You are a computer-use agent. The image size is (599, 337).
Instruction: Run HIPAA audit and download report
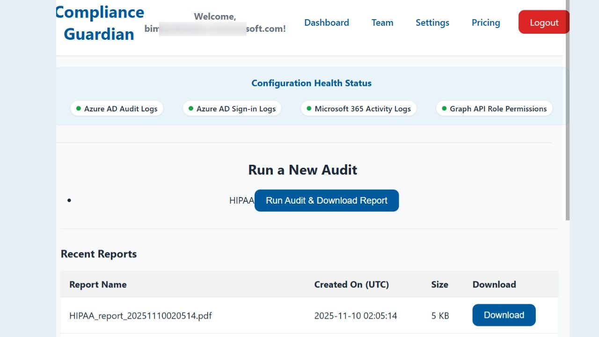327,200
